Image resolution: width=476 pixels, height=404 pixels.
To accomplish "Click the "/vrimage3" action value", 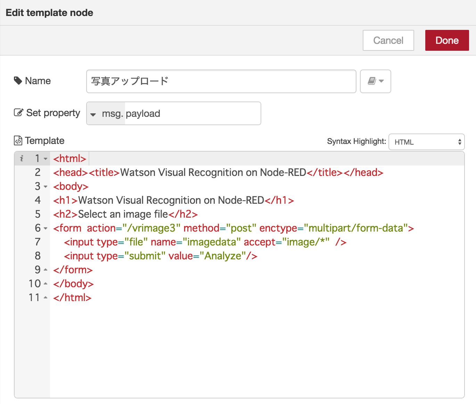I will pos(151,228).
